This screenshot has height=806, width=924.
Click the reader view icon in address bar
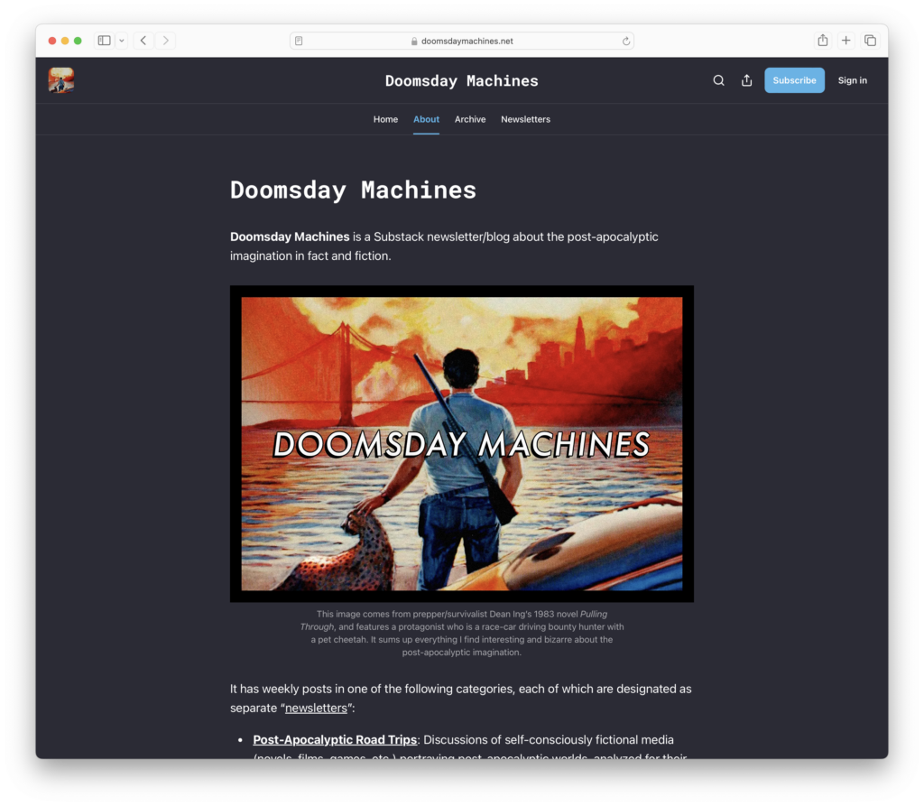(299, 41)
